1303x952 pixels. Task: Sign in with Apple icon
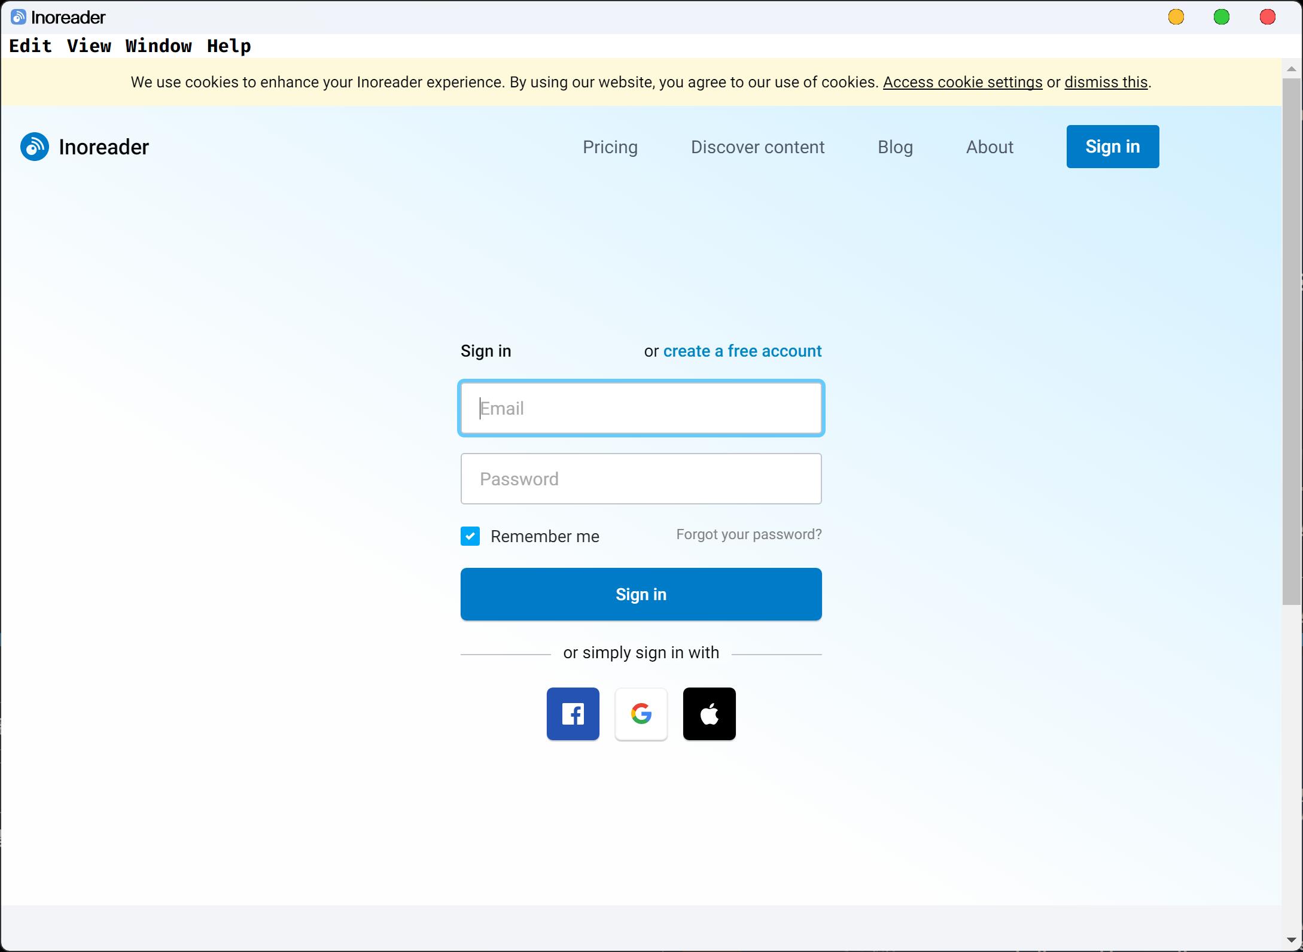click(709, 713)
